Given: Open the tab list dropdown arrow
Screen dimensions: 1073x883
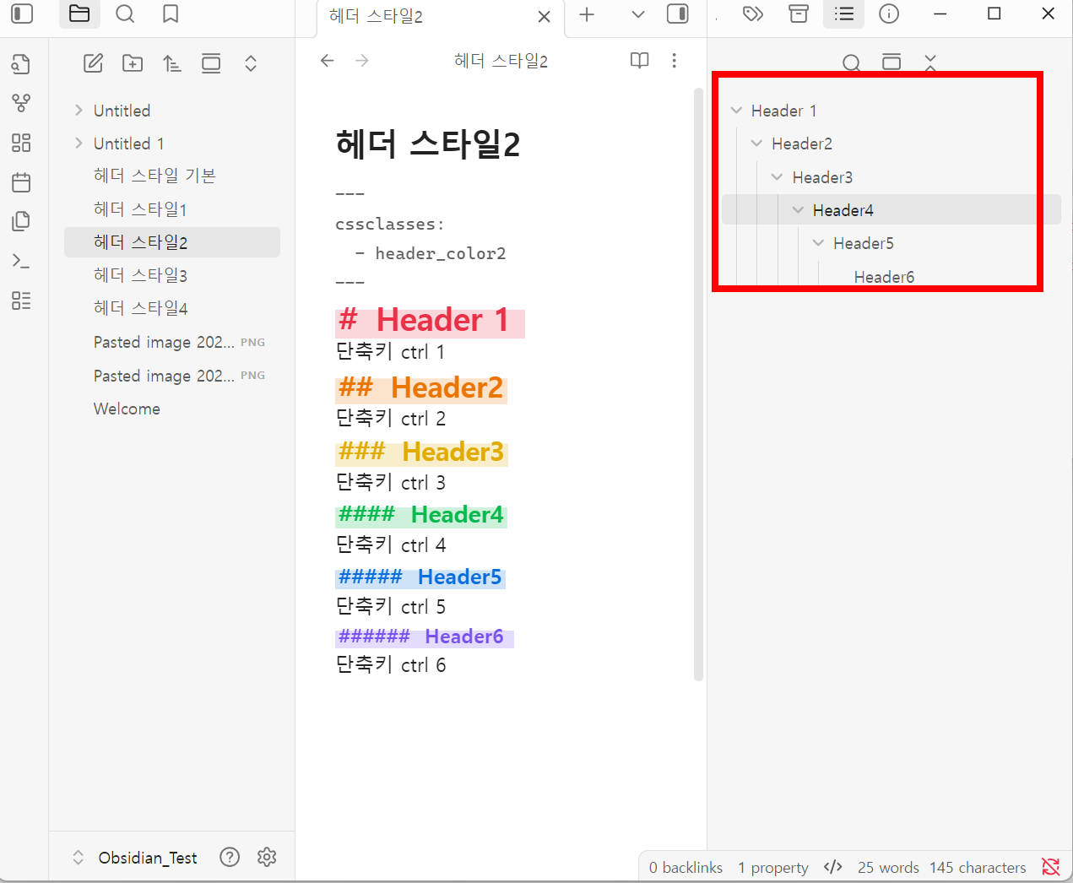Looking at the screenshot, I should [638, 14].
